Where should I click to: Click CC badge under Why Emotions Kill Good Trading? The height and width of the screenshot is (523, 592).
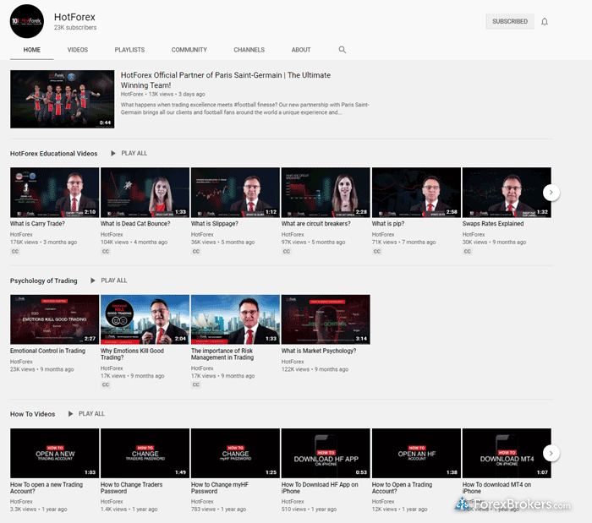click(106, 385)
